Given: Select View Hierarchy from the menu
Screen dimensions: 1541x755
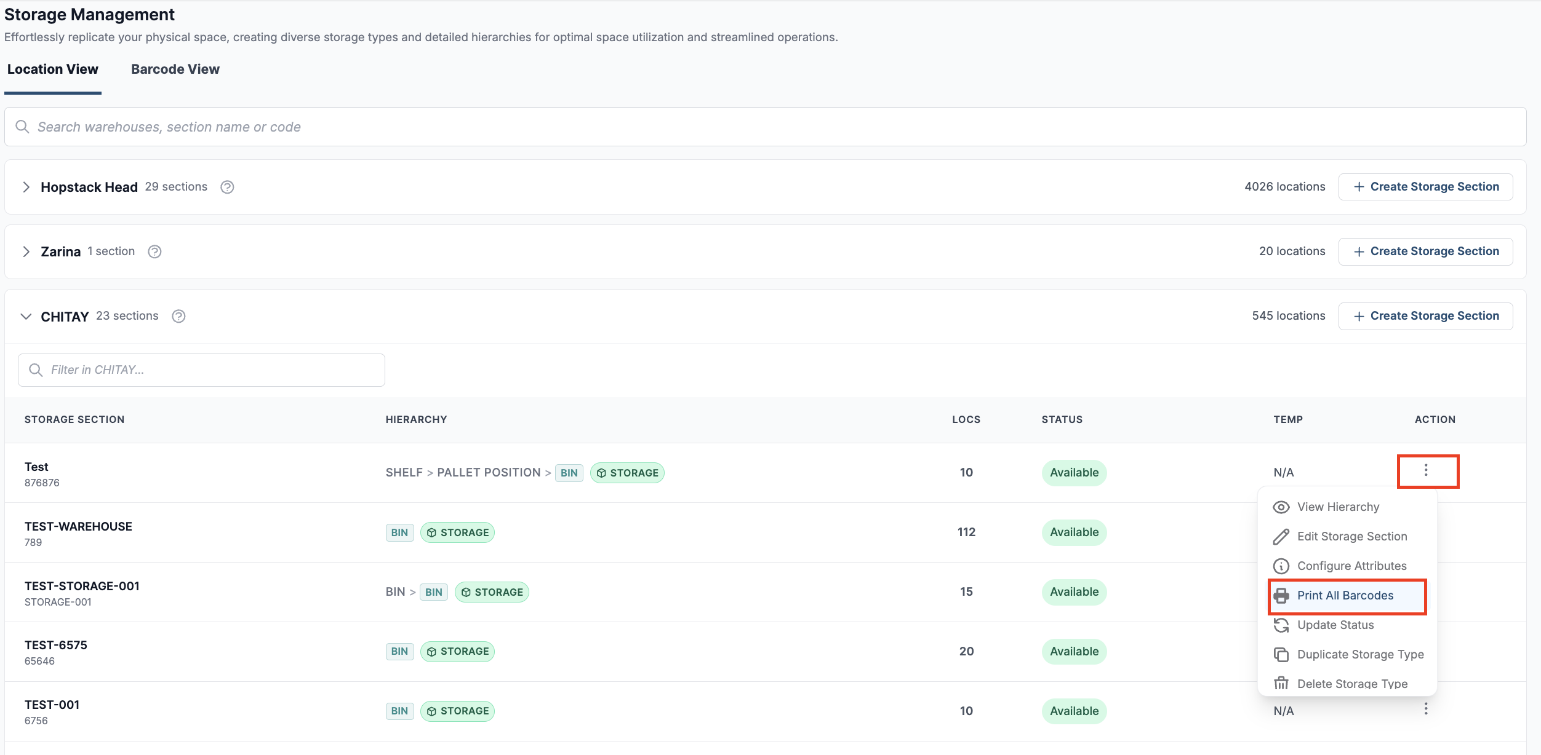Looking at the screenshot, I should pos(1347,507).
